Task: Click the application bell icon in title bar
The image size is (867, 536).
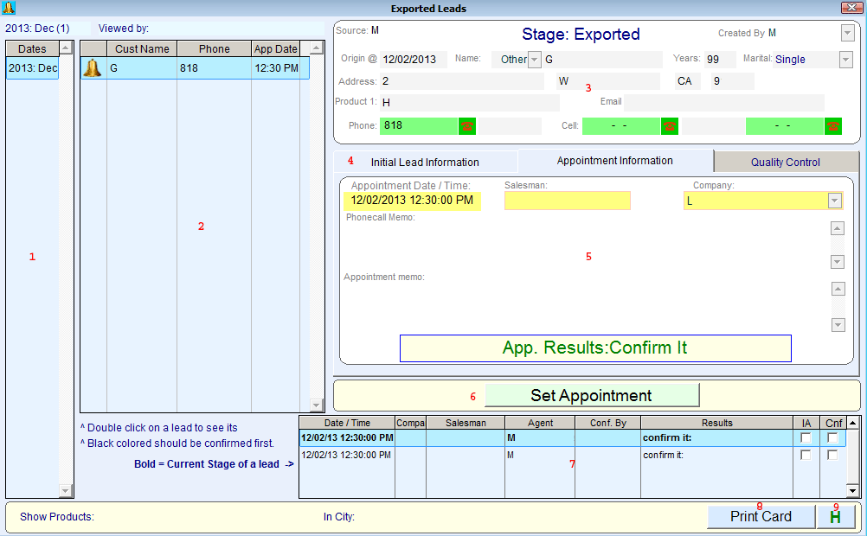Action: [x=9, y=8]
